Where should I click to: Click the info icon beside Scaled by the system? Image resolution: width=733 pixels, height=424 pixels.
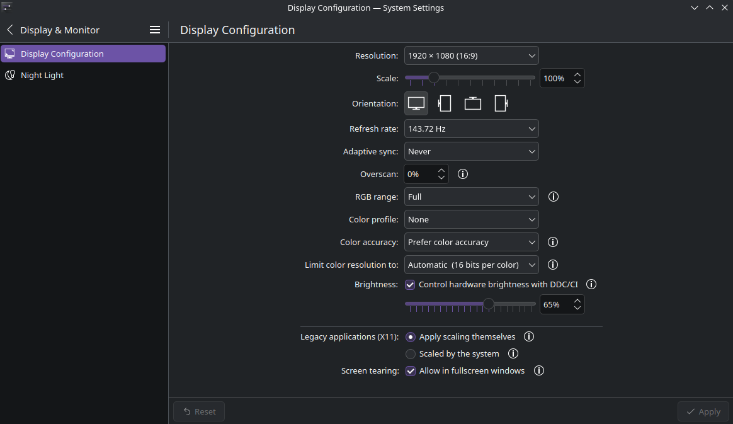pos(513,353)
